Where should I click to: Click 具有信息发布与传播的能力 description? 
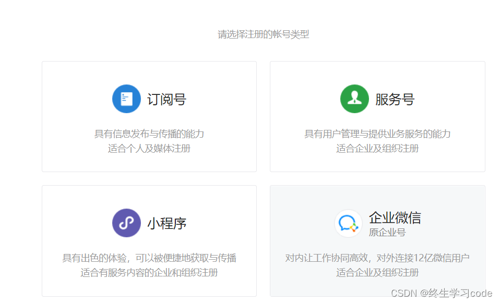[x=149, y=134]
